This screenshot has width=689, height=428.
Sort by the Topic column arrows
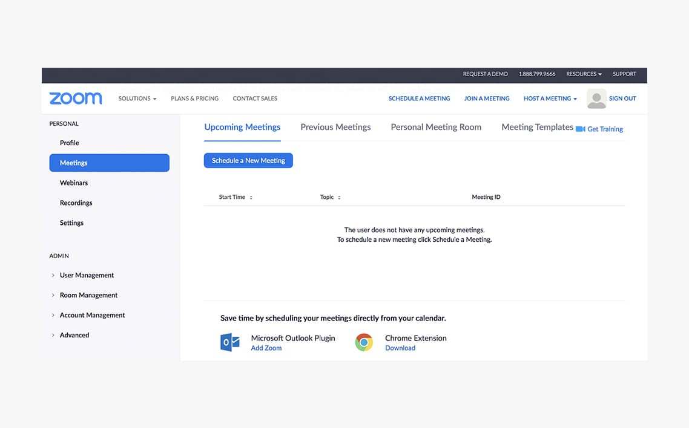(x=339, y=197)
